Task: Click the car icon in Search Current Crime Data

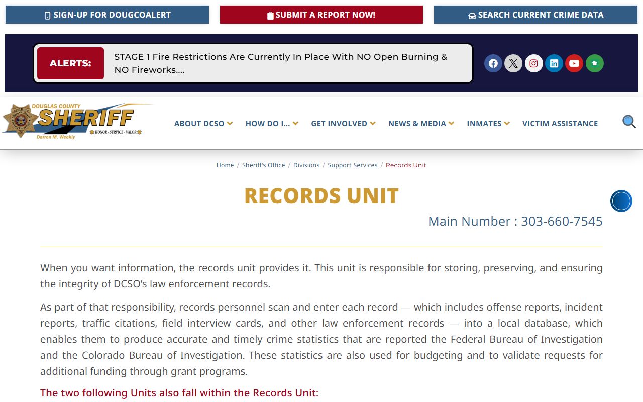Action: click(x=472, y=16)
